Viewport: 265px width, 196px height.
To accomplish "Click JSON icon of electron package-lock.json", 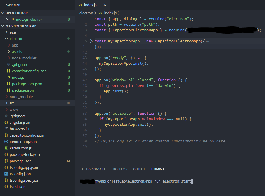I will [8, 84].
